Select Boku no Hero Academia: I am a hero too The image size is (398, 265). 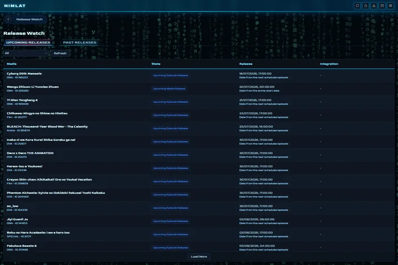(38, 232)
